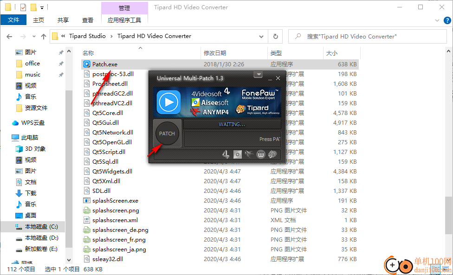Select 本地磁盘 (C:) drive
Image resolution: width=453 pixels, height=275 pixels.
(x=41, y=227)
